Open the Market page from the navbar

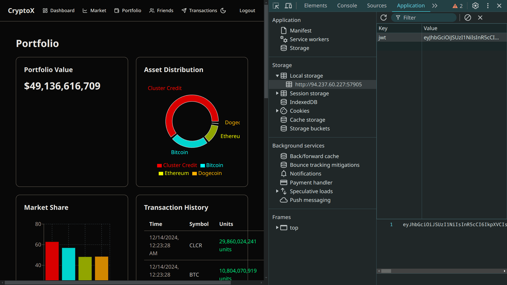point(98,10)
